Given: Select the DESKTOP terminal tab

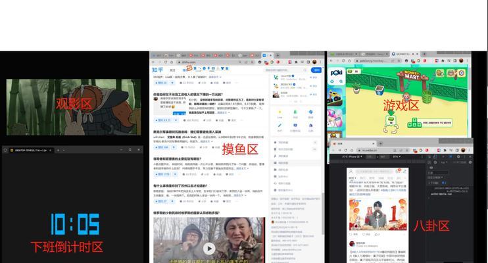Looking at the screenshot, I should [30, 150].
